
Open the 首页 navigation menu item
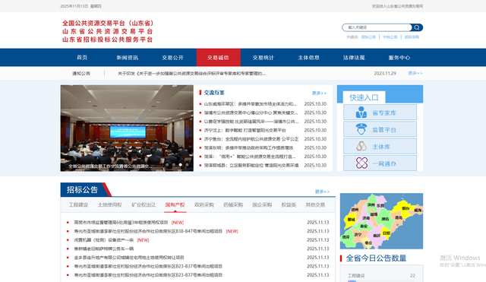pyautogui.click(x=82, y=58)
